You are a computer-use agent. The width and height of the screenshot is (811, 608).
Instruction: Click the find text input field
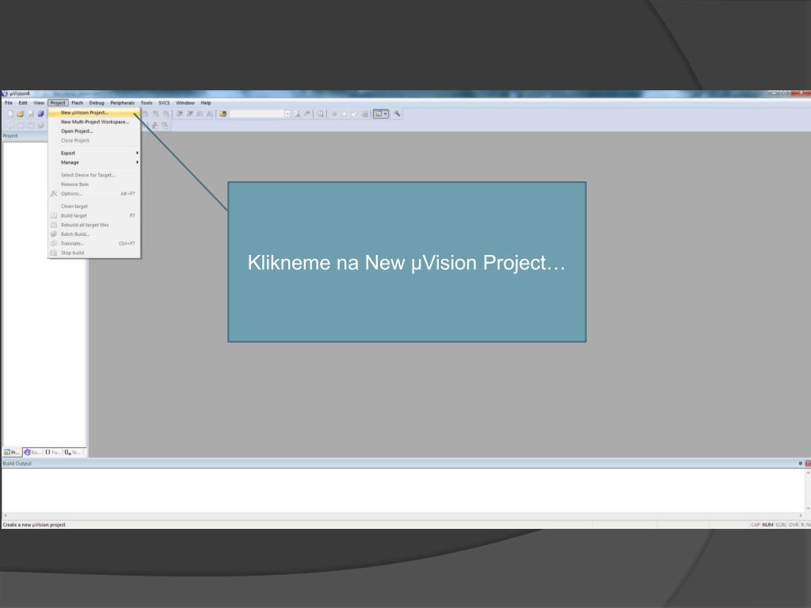pyautogui.click(x=257, y=114)
